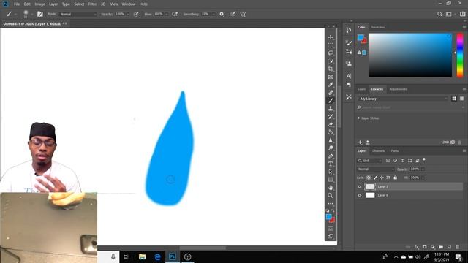Select the Quick Selection tool

331,61
